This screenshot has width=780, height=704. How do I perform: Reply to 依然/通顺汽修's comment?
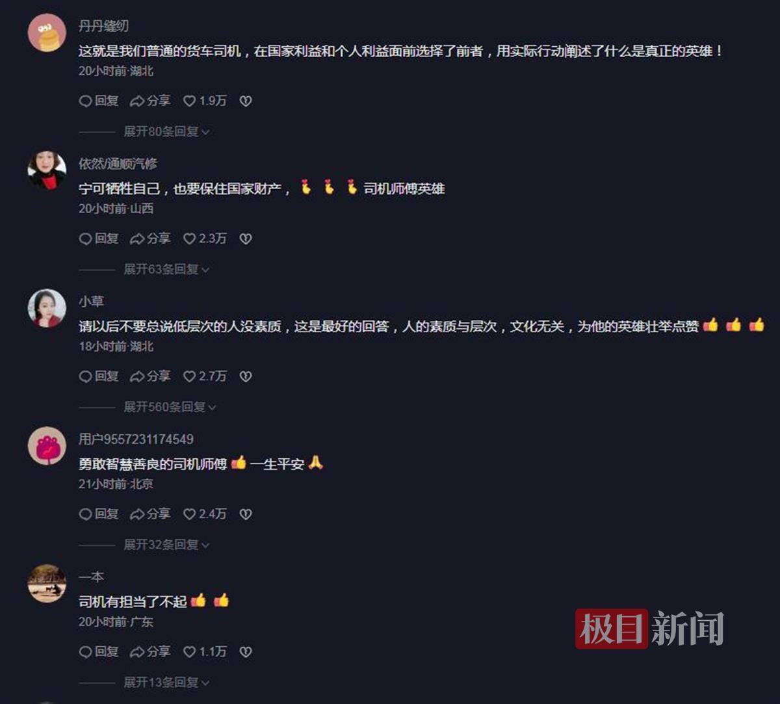[x=99, y=239]
